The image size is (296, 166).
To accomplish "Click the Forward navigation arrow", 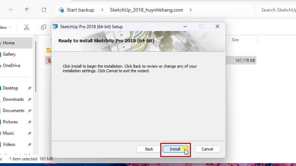I will [10, 10].
